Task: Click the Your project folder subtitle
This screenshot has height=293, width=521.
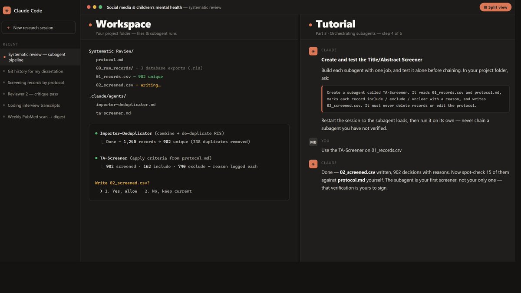Action: 136,33
